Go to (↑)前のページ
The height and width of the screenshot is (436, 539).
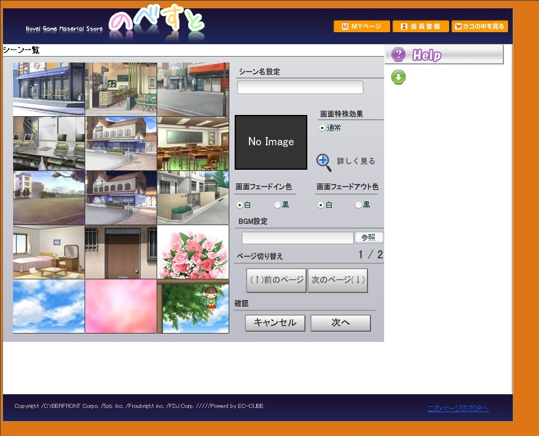coord(276,280)
